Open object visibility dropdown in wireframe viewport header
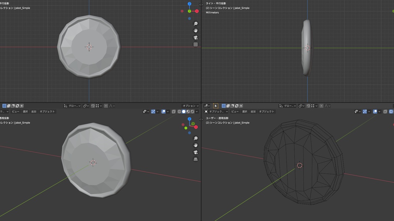Viewport: 394px width, 221px height. pos(357,112)
